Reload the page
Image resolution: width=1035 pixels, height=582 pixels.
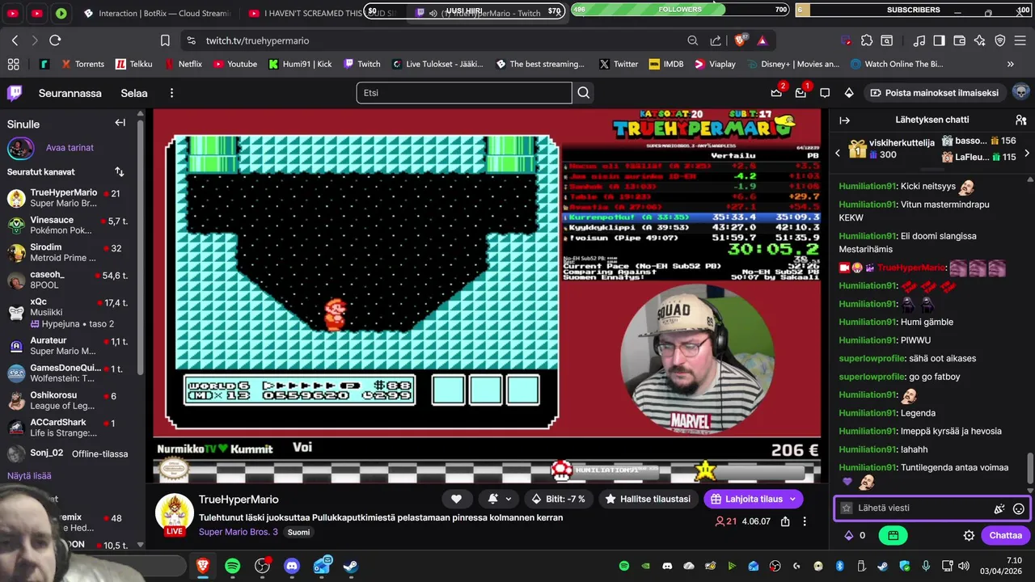point(55,40)
